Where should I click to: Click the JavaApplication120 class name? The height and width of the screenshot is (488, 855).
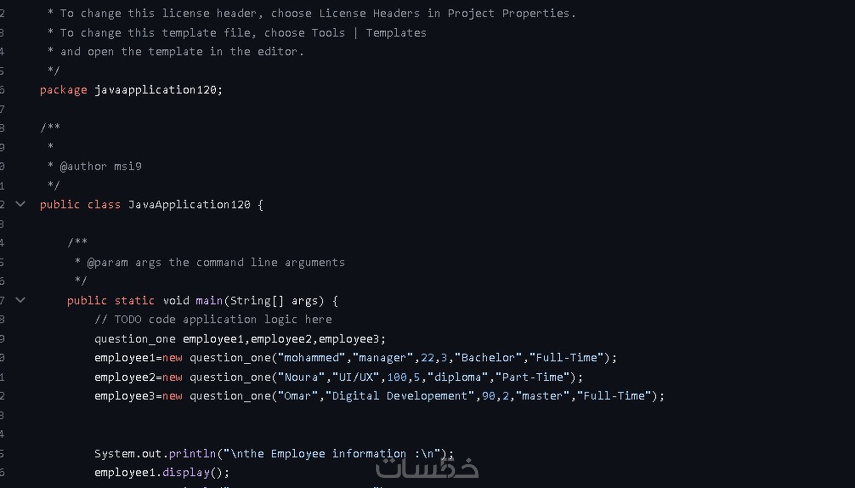(189, 205)
